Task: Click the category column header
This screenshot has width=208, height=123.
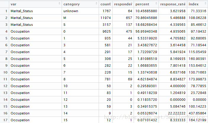Action: pyautogui.click(x=71, y=4)
